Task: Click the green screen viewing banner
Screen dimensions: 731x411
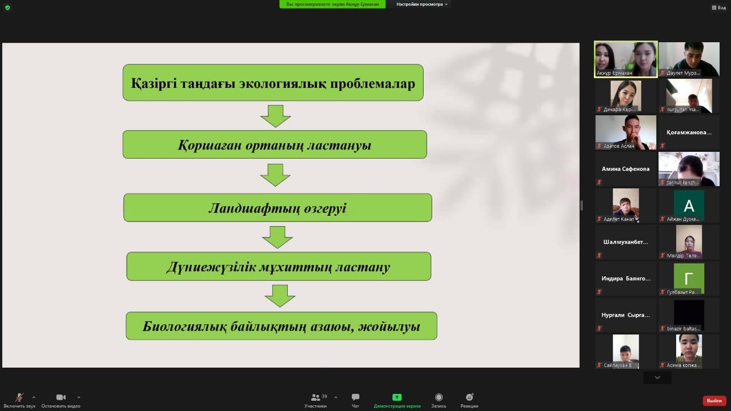Action: point(332,4)
